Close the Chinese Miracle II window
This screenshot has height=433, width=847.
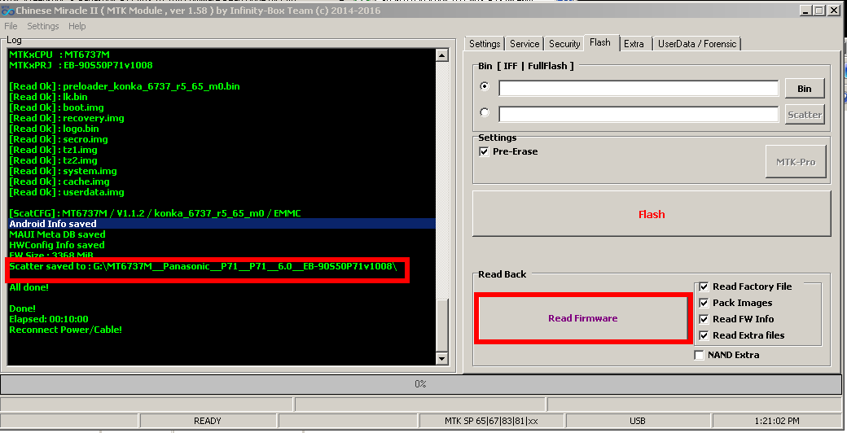tap(833, 11)
